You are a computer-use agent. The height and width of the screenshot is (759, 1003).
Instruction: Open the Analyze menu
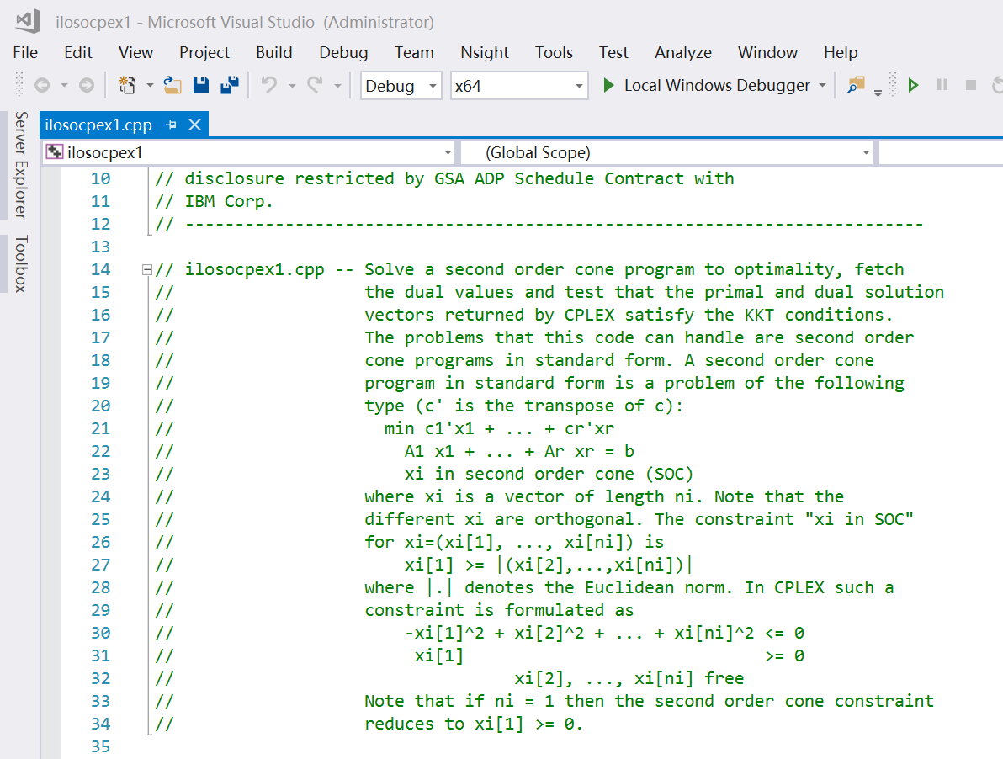pos(683,52)
